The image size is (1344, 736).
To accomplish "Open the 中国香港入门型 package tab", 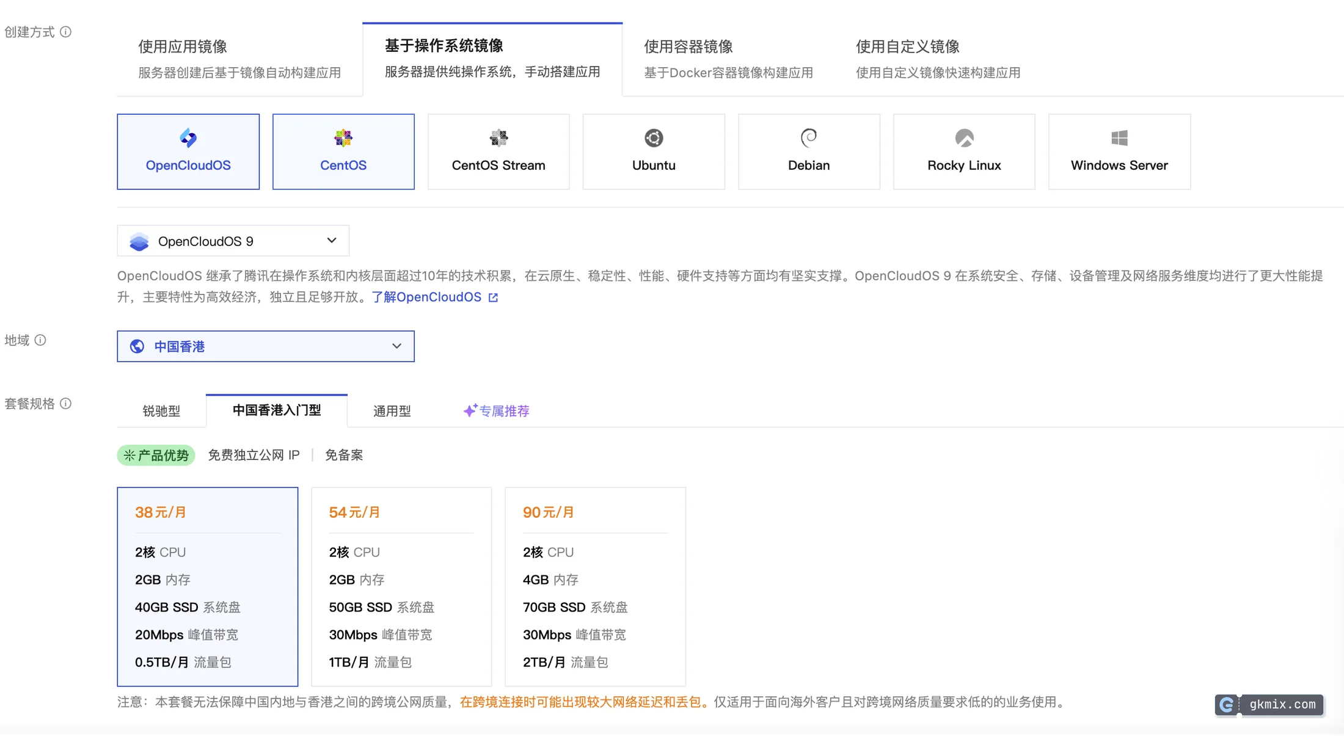I will pos(277,410).
